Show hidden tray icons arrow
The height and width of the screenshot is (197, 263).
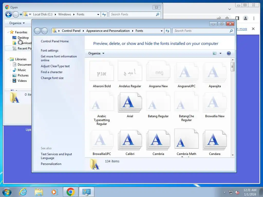[x=224, y=192]
